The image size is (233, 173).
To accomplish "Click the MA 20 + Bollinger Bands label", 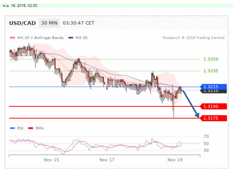I will coord(40,38).
